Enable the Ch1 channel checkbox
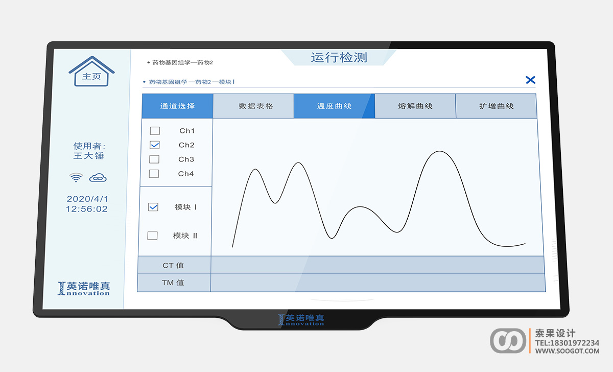The image size is (613, 372). tap(155, 131)
